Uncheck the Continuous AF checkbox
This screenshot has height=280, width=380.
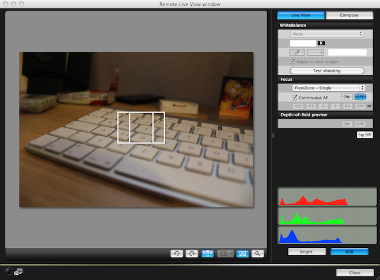[295, 97]
